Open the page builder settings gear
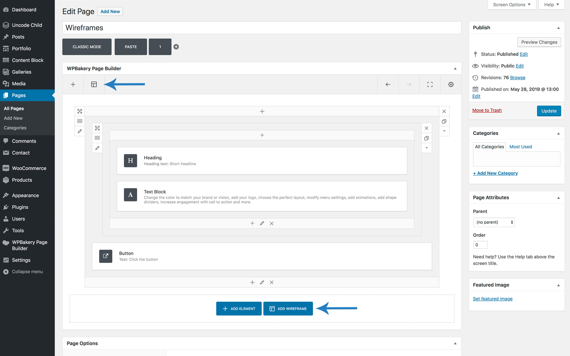This screenshot has height=356, width=570. pyautogui.click(x=451, y=85)
